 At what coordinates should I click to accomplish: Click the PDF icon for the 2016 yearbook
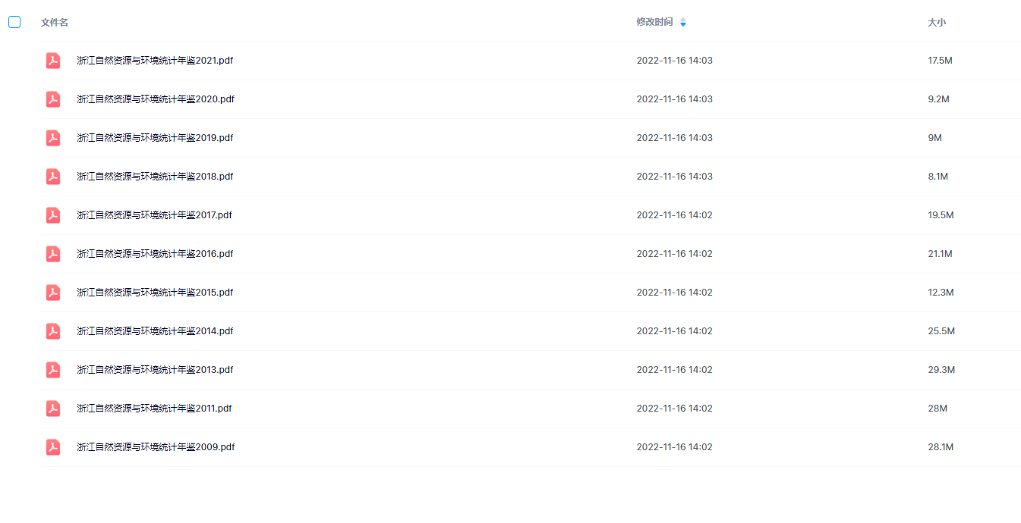(53, 254)
